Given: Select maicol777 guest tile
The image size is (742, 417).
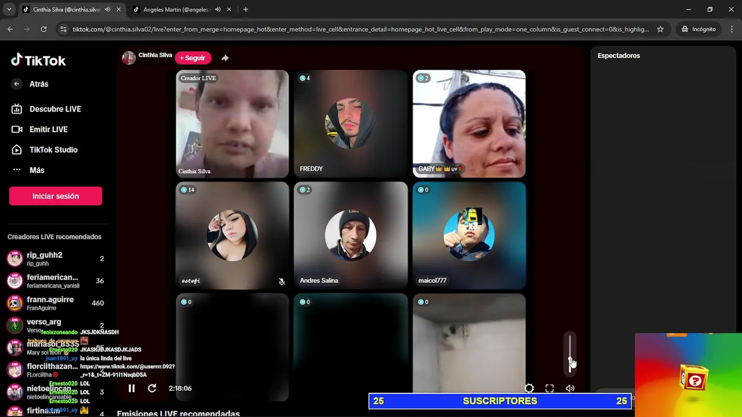Looking at the screenshot, I should (x=469, y=235).
